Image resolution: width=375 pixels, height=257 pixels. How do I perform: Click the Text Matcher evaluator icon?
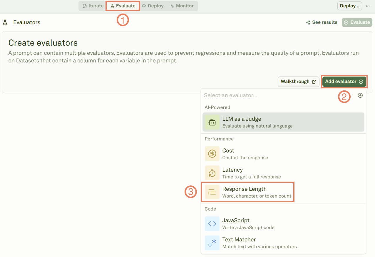click(212, 243)
